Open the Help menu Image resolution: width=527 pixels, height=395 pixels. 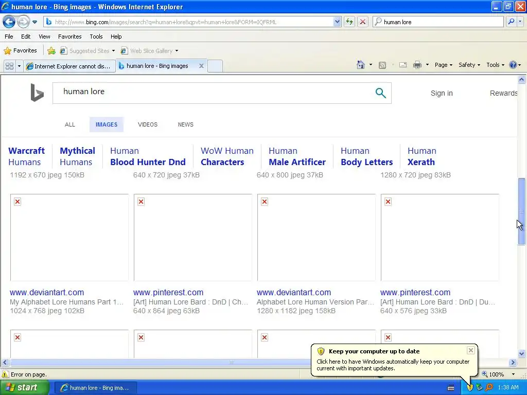point(116,37)
